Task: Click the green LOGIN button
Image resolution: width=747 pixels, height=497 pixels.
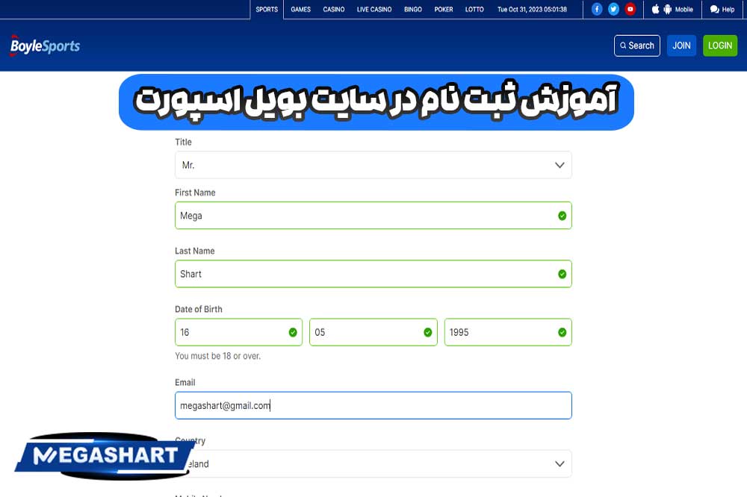Action: coord(720,46)
